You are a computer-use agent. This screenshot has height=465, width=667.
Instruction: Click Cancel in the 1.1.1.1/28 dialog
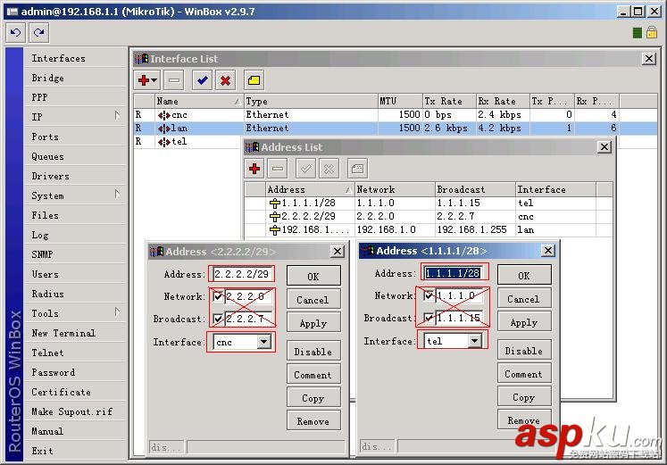click(524, 299)
